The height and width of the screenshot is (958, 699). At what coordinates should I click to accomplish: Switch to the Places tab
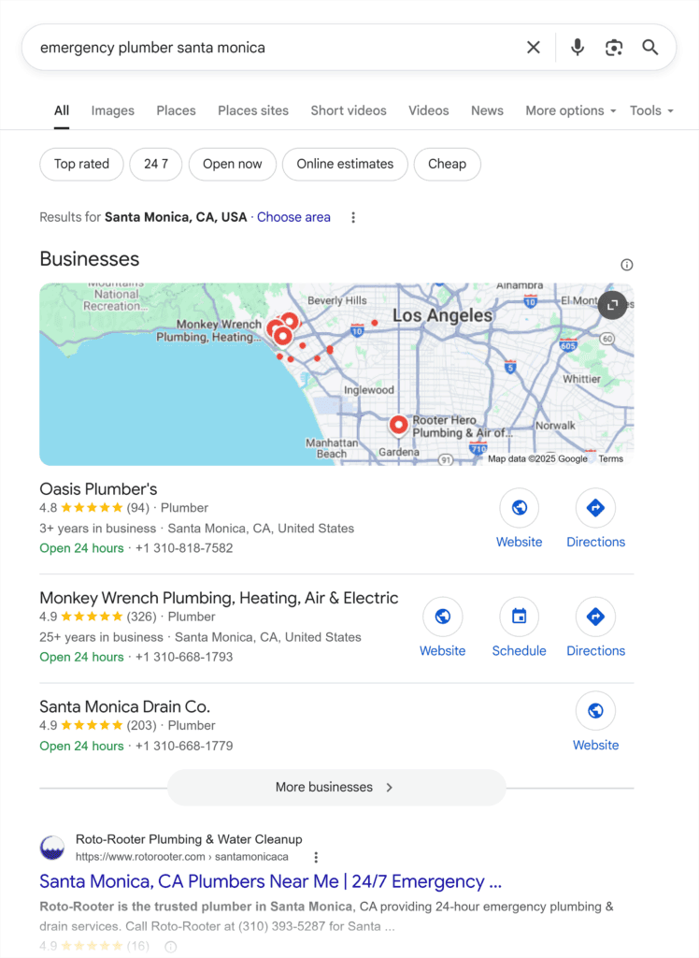176,110
